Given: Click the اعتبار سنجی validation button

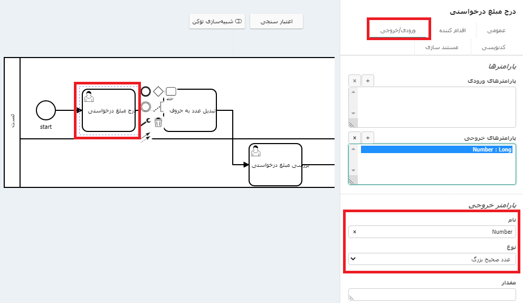Looking at the screenshot, I should point(277,21).
